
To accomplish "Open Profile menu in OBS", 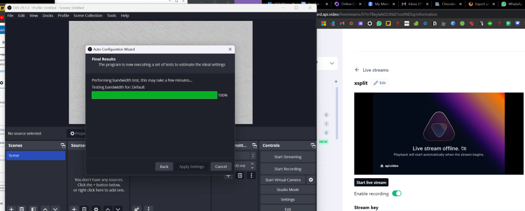I will pos(63,15).
